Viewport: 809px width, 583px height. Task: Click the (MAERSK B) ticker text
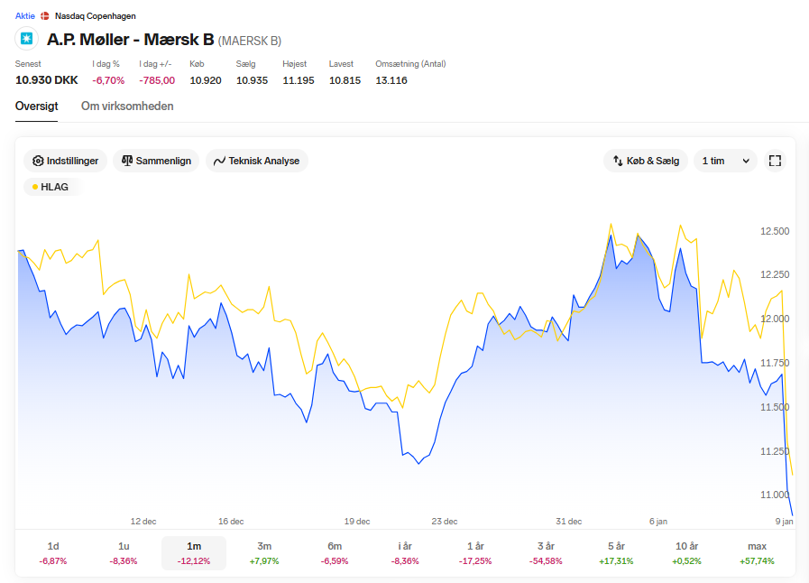(250, 41)
